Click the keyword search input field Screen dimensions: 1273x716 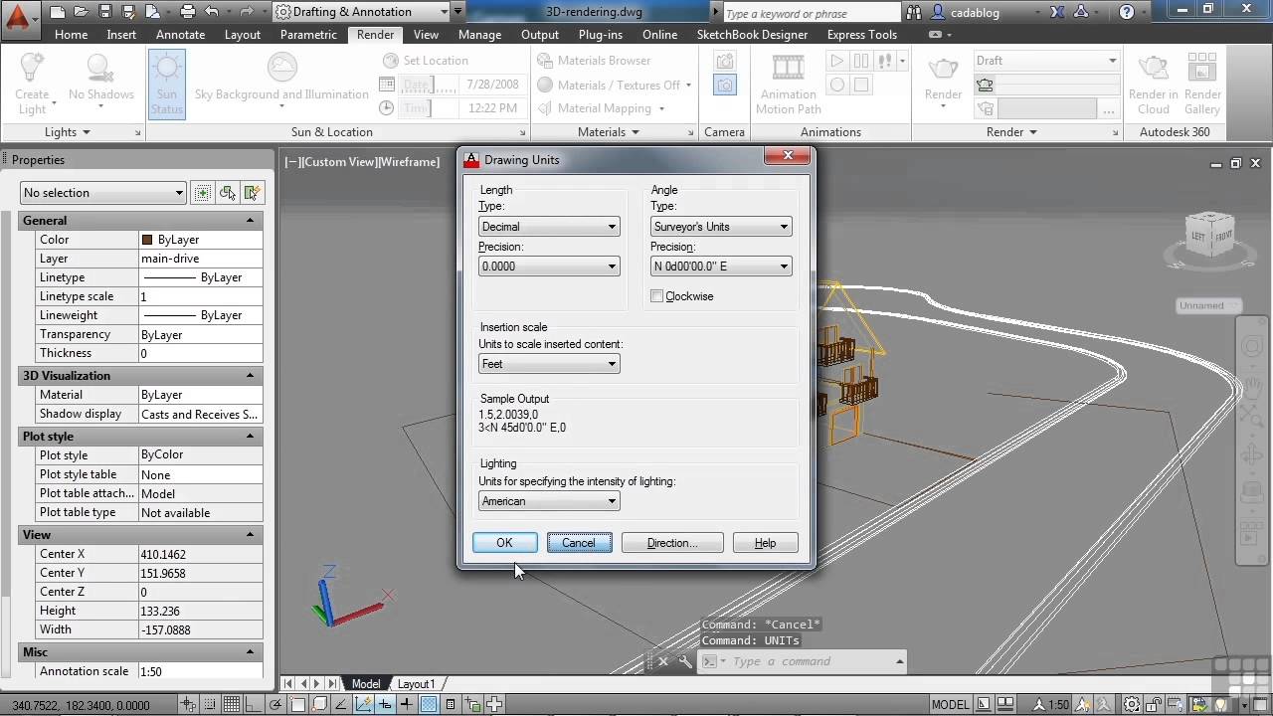(x=811, y=13)
